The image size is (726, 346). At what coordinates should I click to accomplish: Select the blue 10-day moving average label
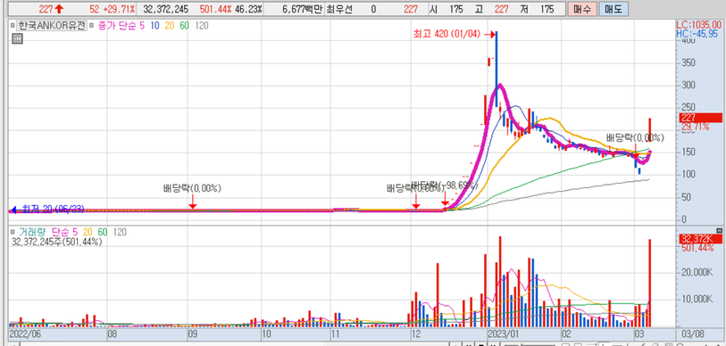(154, 26)
